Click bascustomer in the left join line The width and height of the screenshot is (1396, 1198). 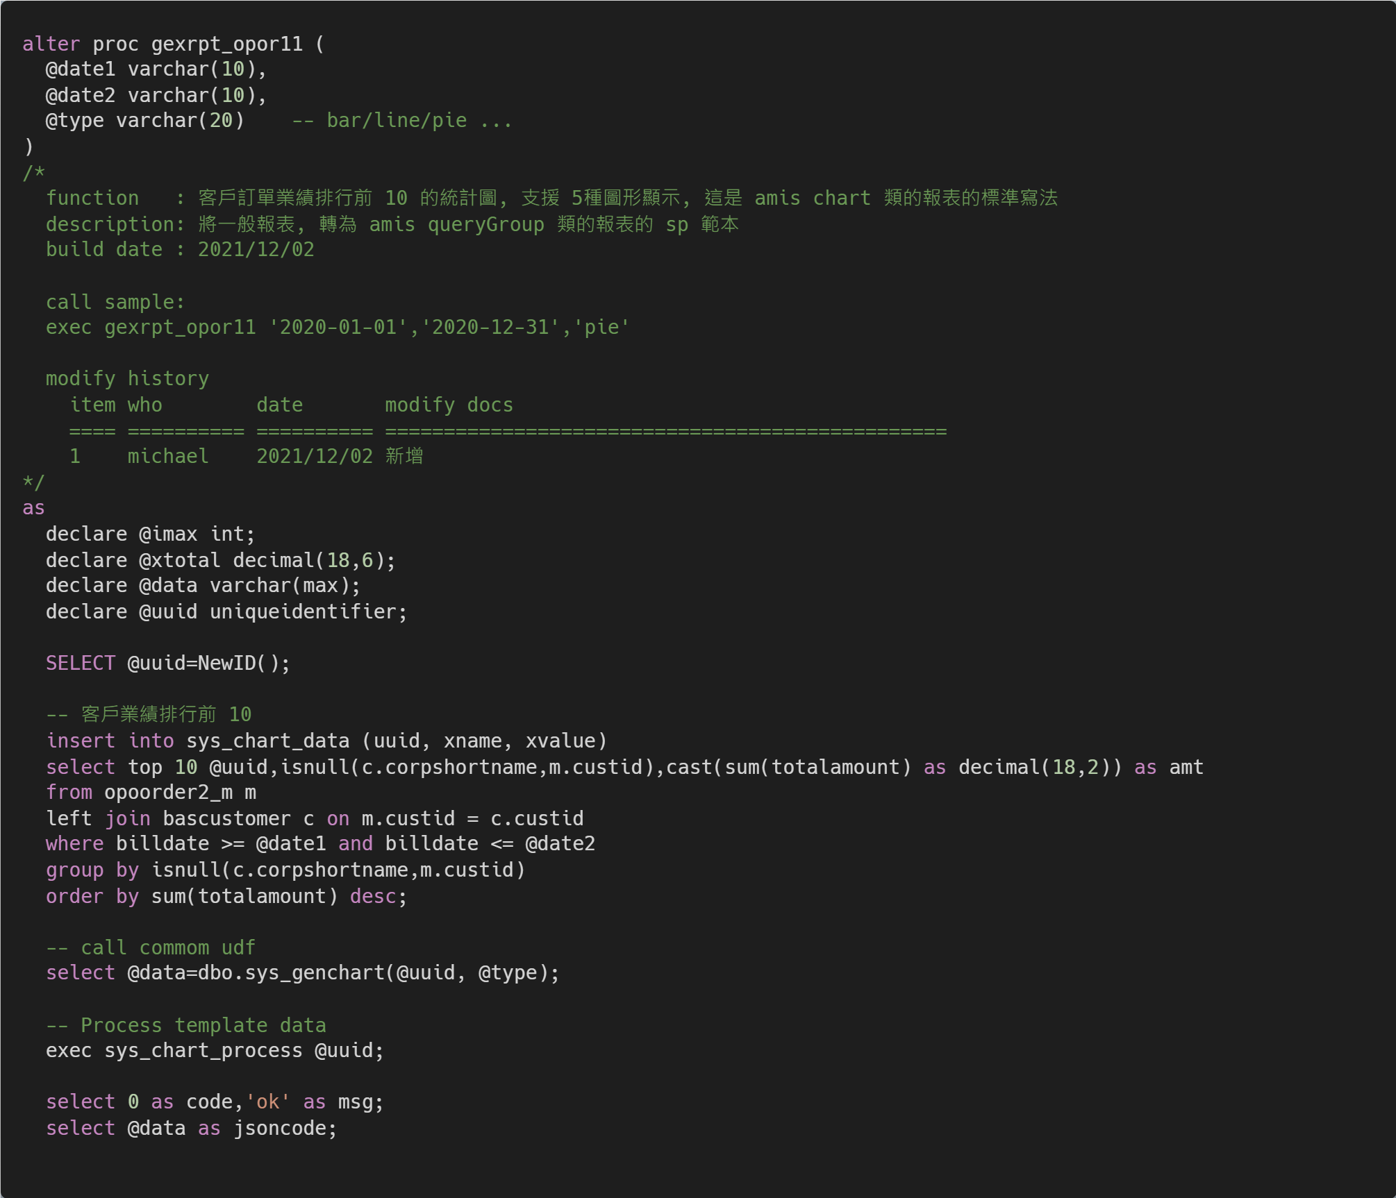pos(226,818)
